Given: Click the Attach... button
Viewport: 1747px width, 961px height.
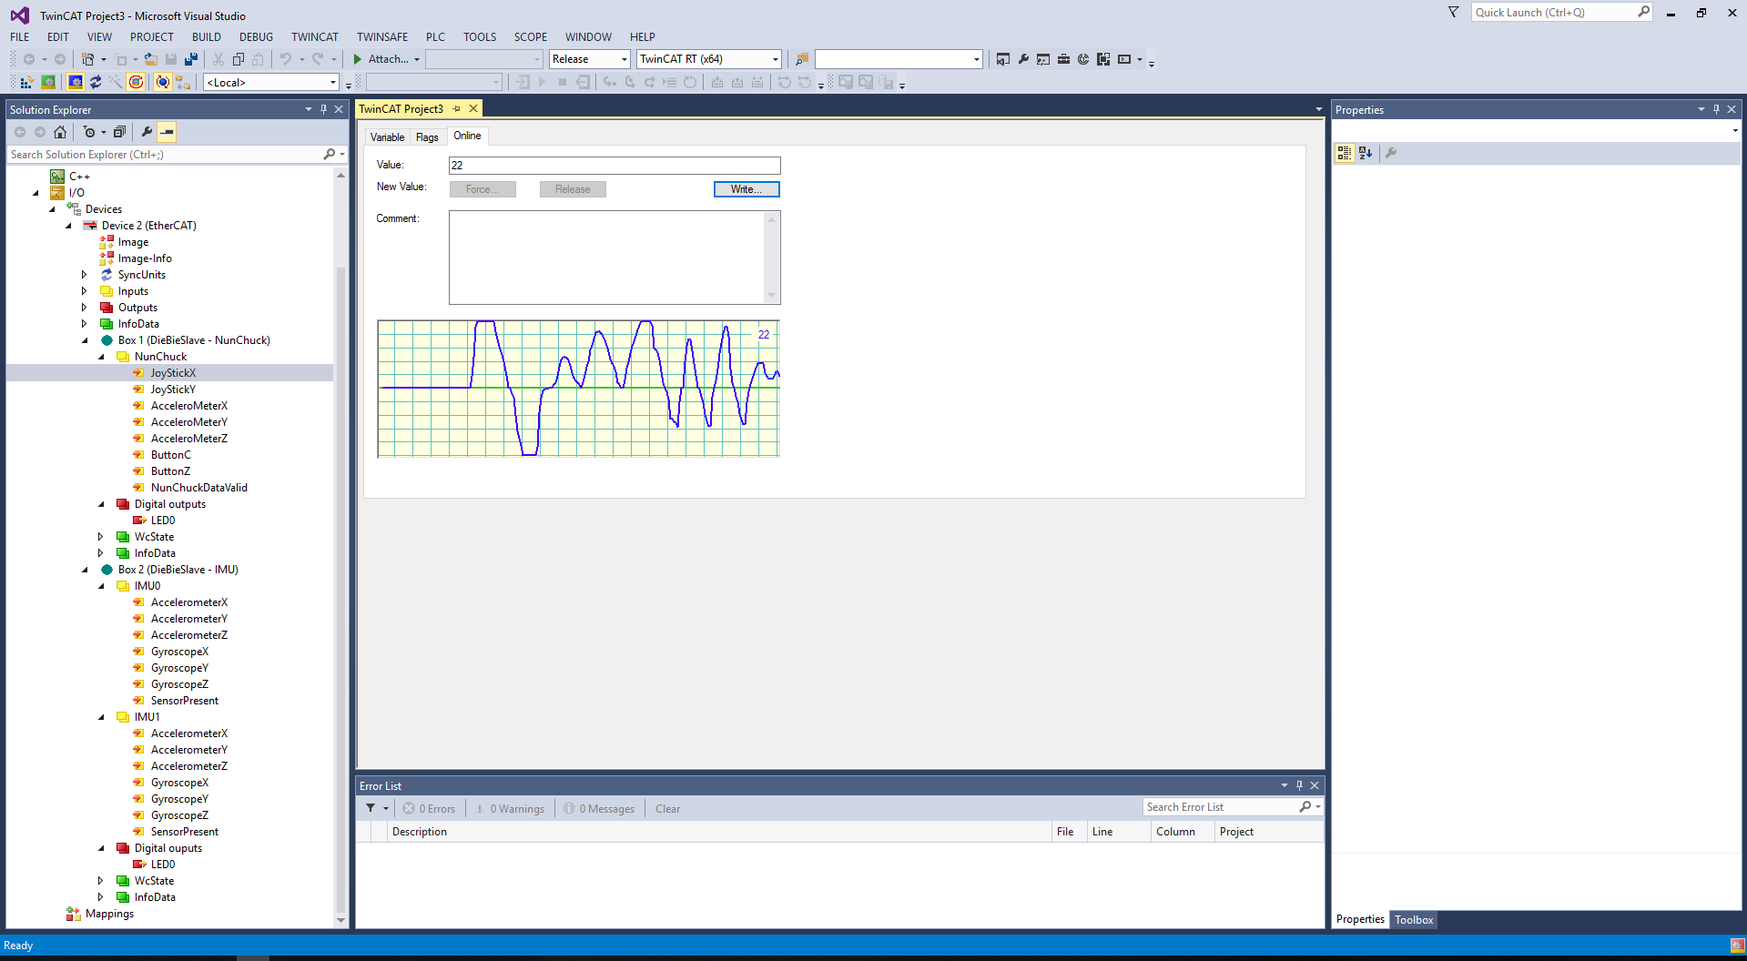Looking at the screenshot, I should tap(388, 59).
